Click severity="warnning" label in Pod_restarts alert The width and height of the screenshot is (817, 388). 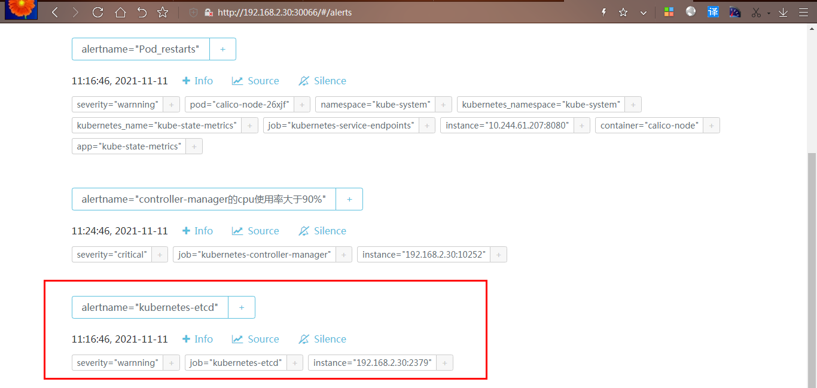tap(117, 105)
